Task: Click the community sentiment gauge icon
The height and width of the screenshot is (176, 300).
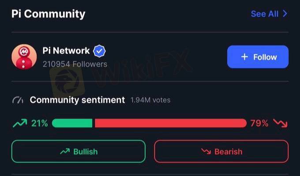Action: (x=18, y=100)
